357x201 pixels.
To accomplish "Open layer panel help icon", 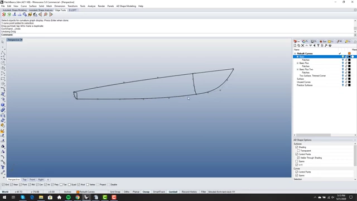I will 330,46.
